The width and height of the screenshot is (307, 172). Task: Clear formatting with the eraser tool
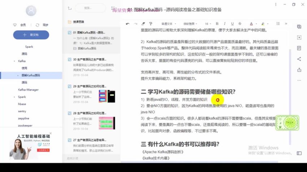143,24
